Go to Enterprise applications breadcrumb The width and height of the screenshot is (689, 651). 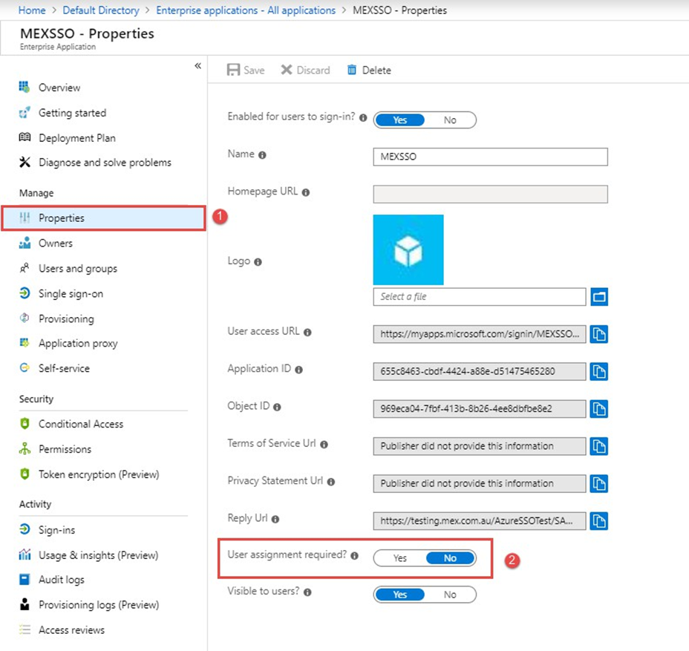246,10
